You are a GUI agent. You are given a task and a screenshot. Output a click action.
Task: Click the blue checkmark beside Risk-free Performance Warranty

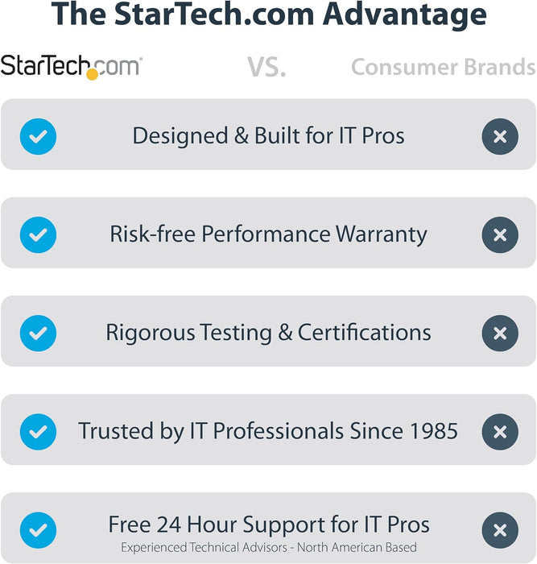coord(38,234)
